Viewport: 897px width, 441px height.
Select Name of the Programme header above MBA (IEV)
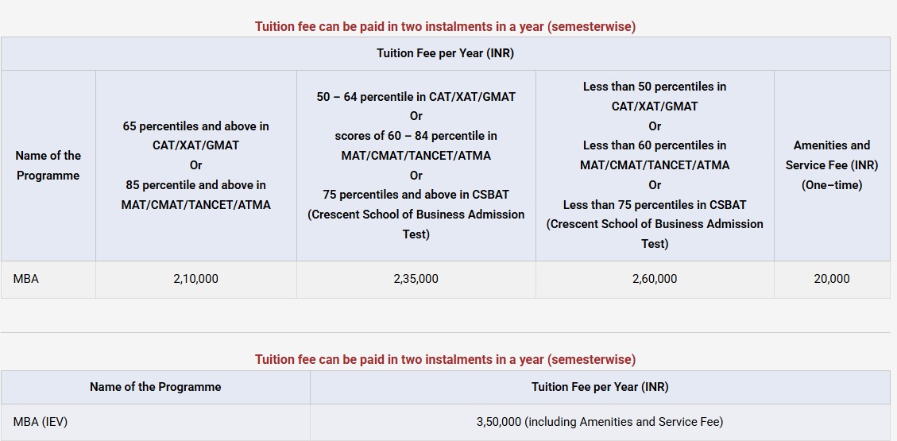(155, 387)
